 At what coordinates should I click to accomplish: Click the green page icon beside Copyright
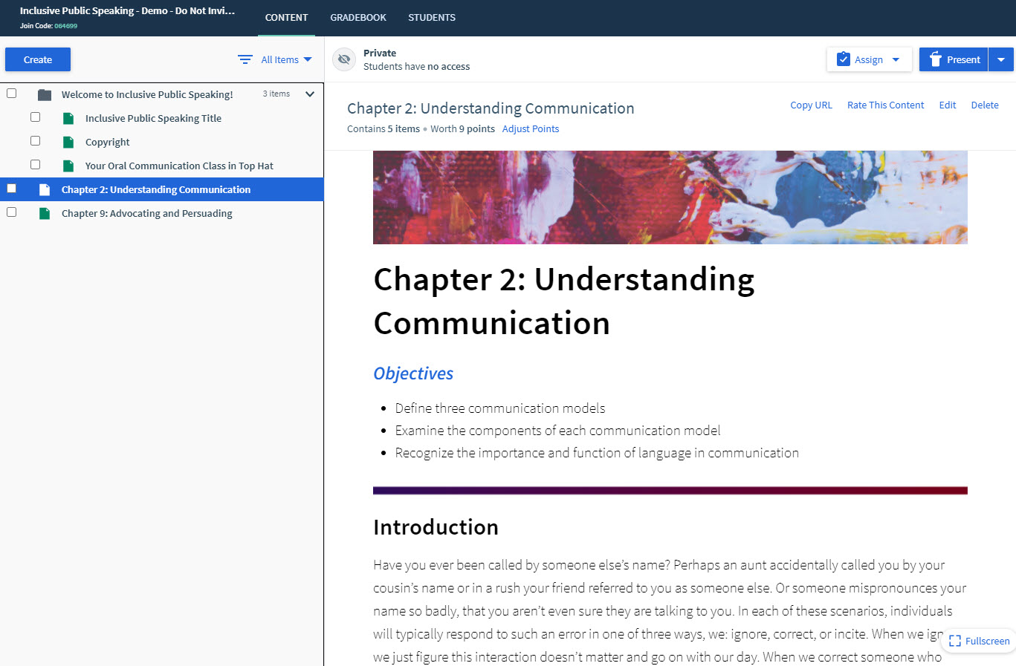[x=68, y=143]
